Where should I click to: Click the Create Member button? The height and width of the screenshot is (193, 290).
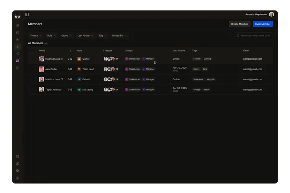point(239,24)
